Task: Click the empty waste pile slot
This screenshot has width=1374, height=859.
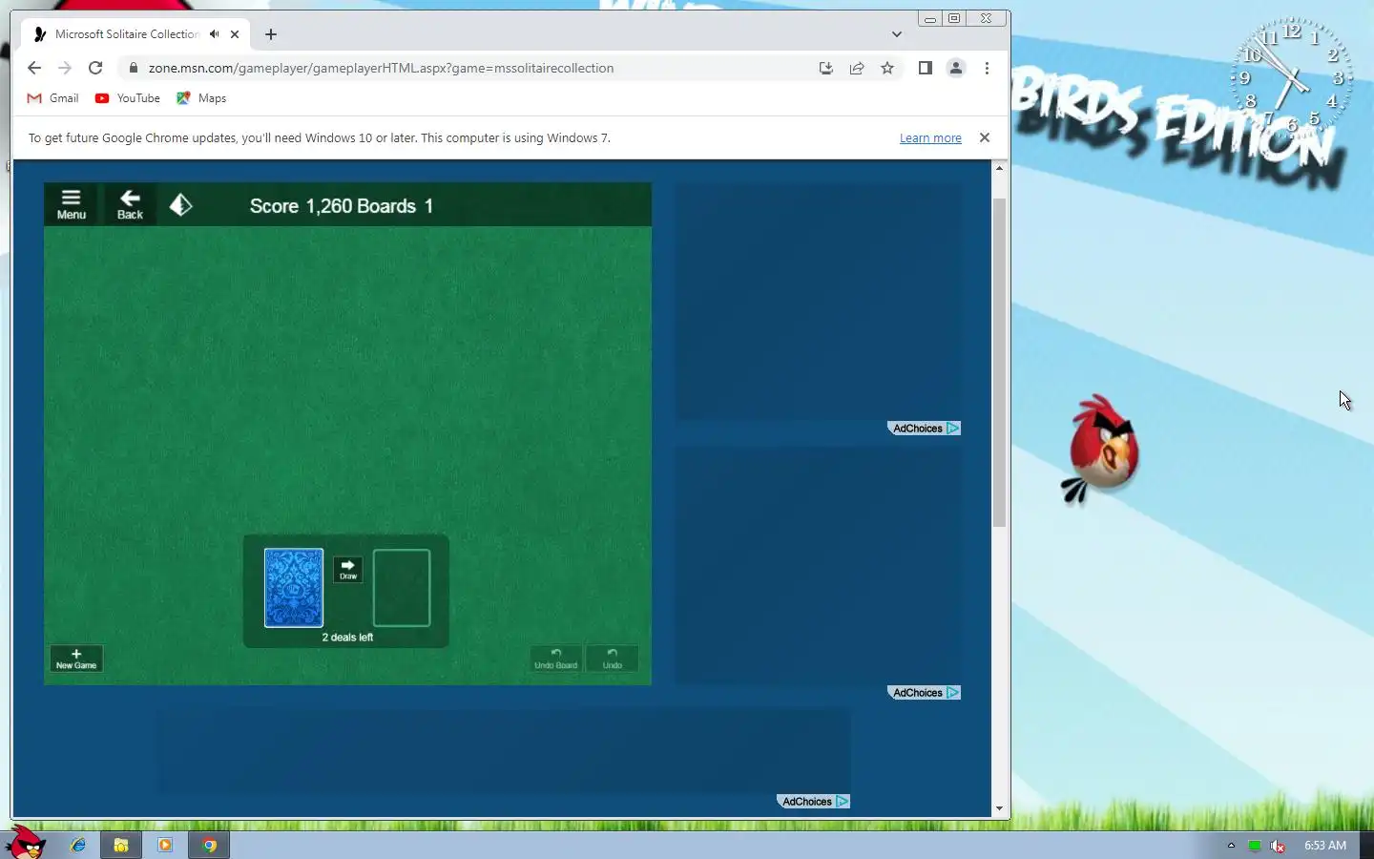Action: coord(402,588)
